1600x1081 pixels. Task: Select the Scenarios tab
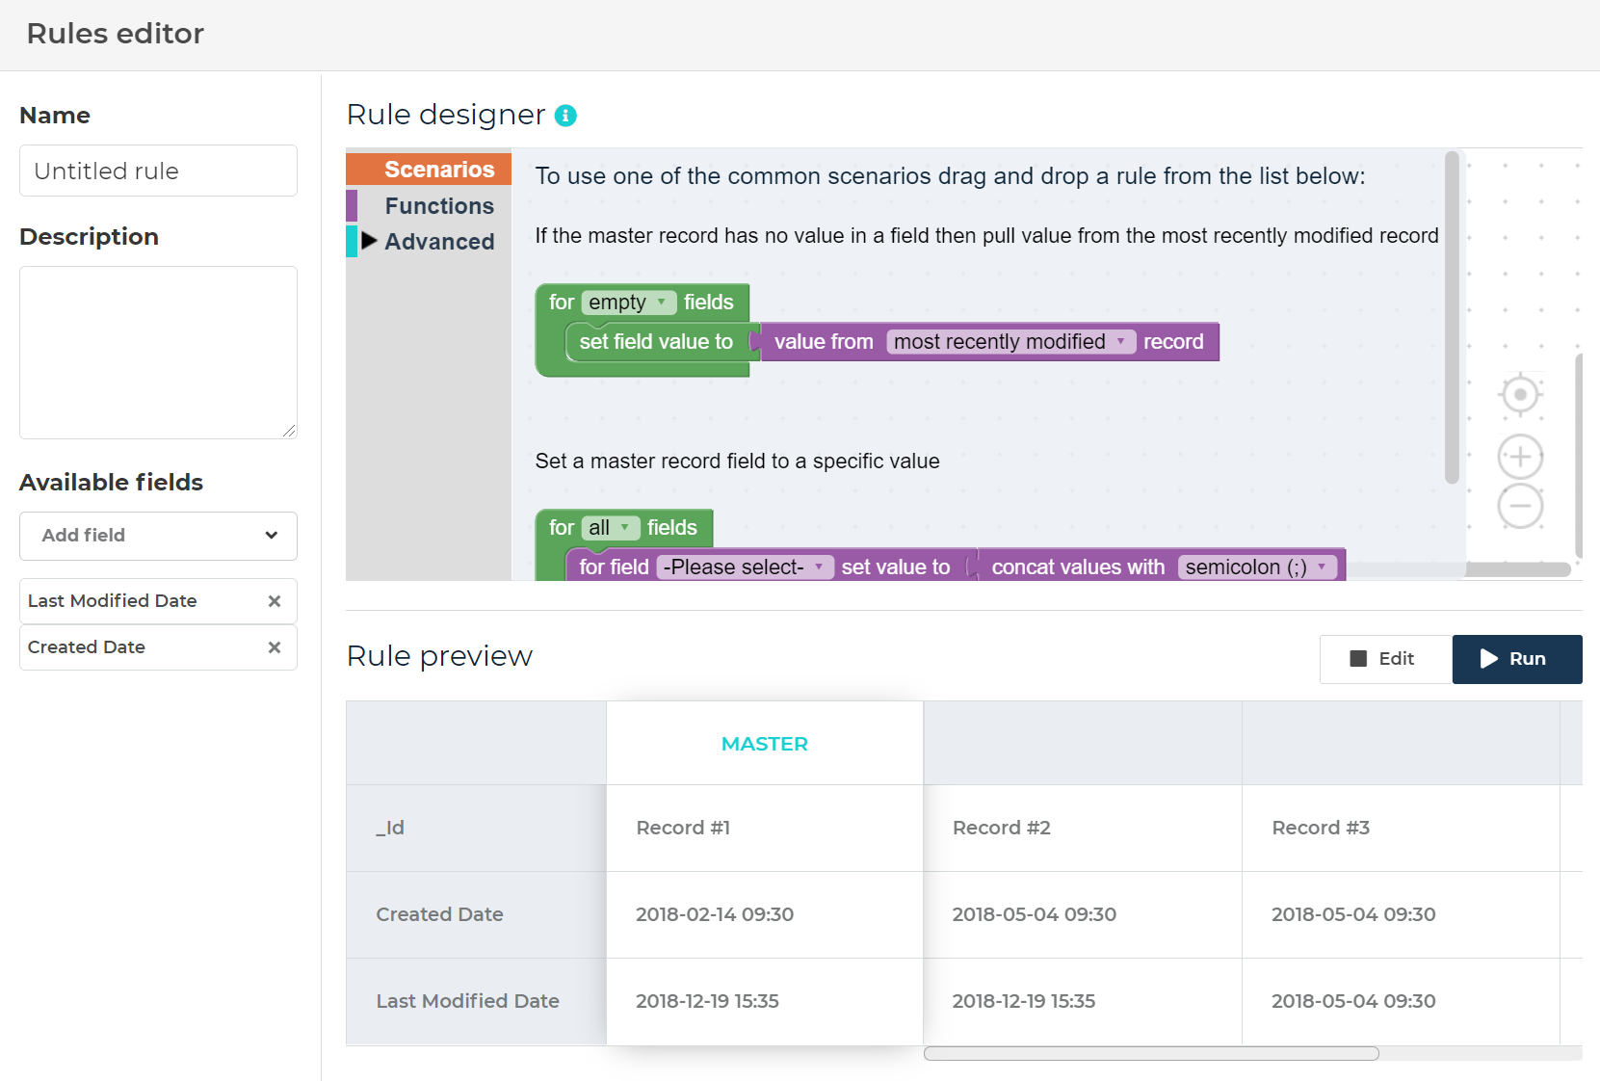[438, 169]
